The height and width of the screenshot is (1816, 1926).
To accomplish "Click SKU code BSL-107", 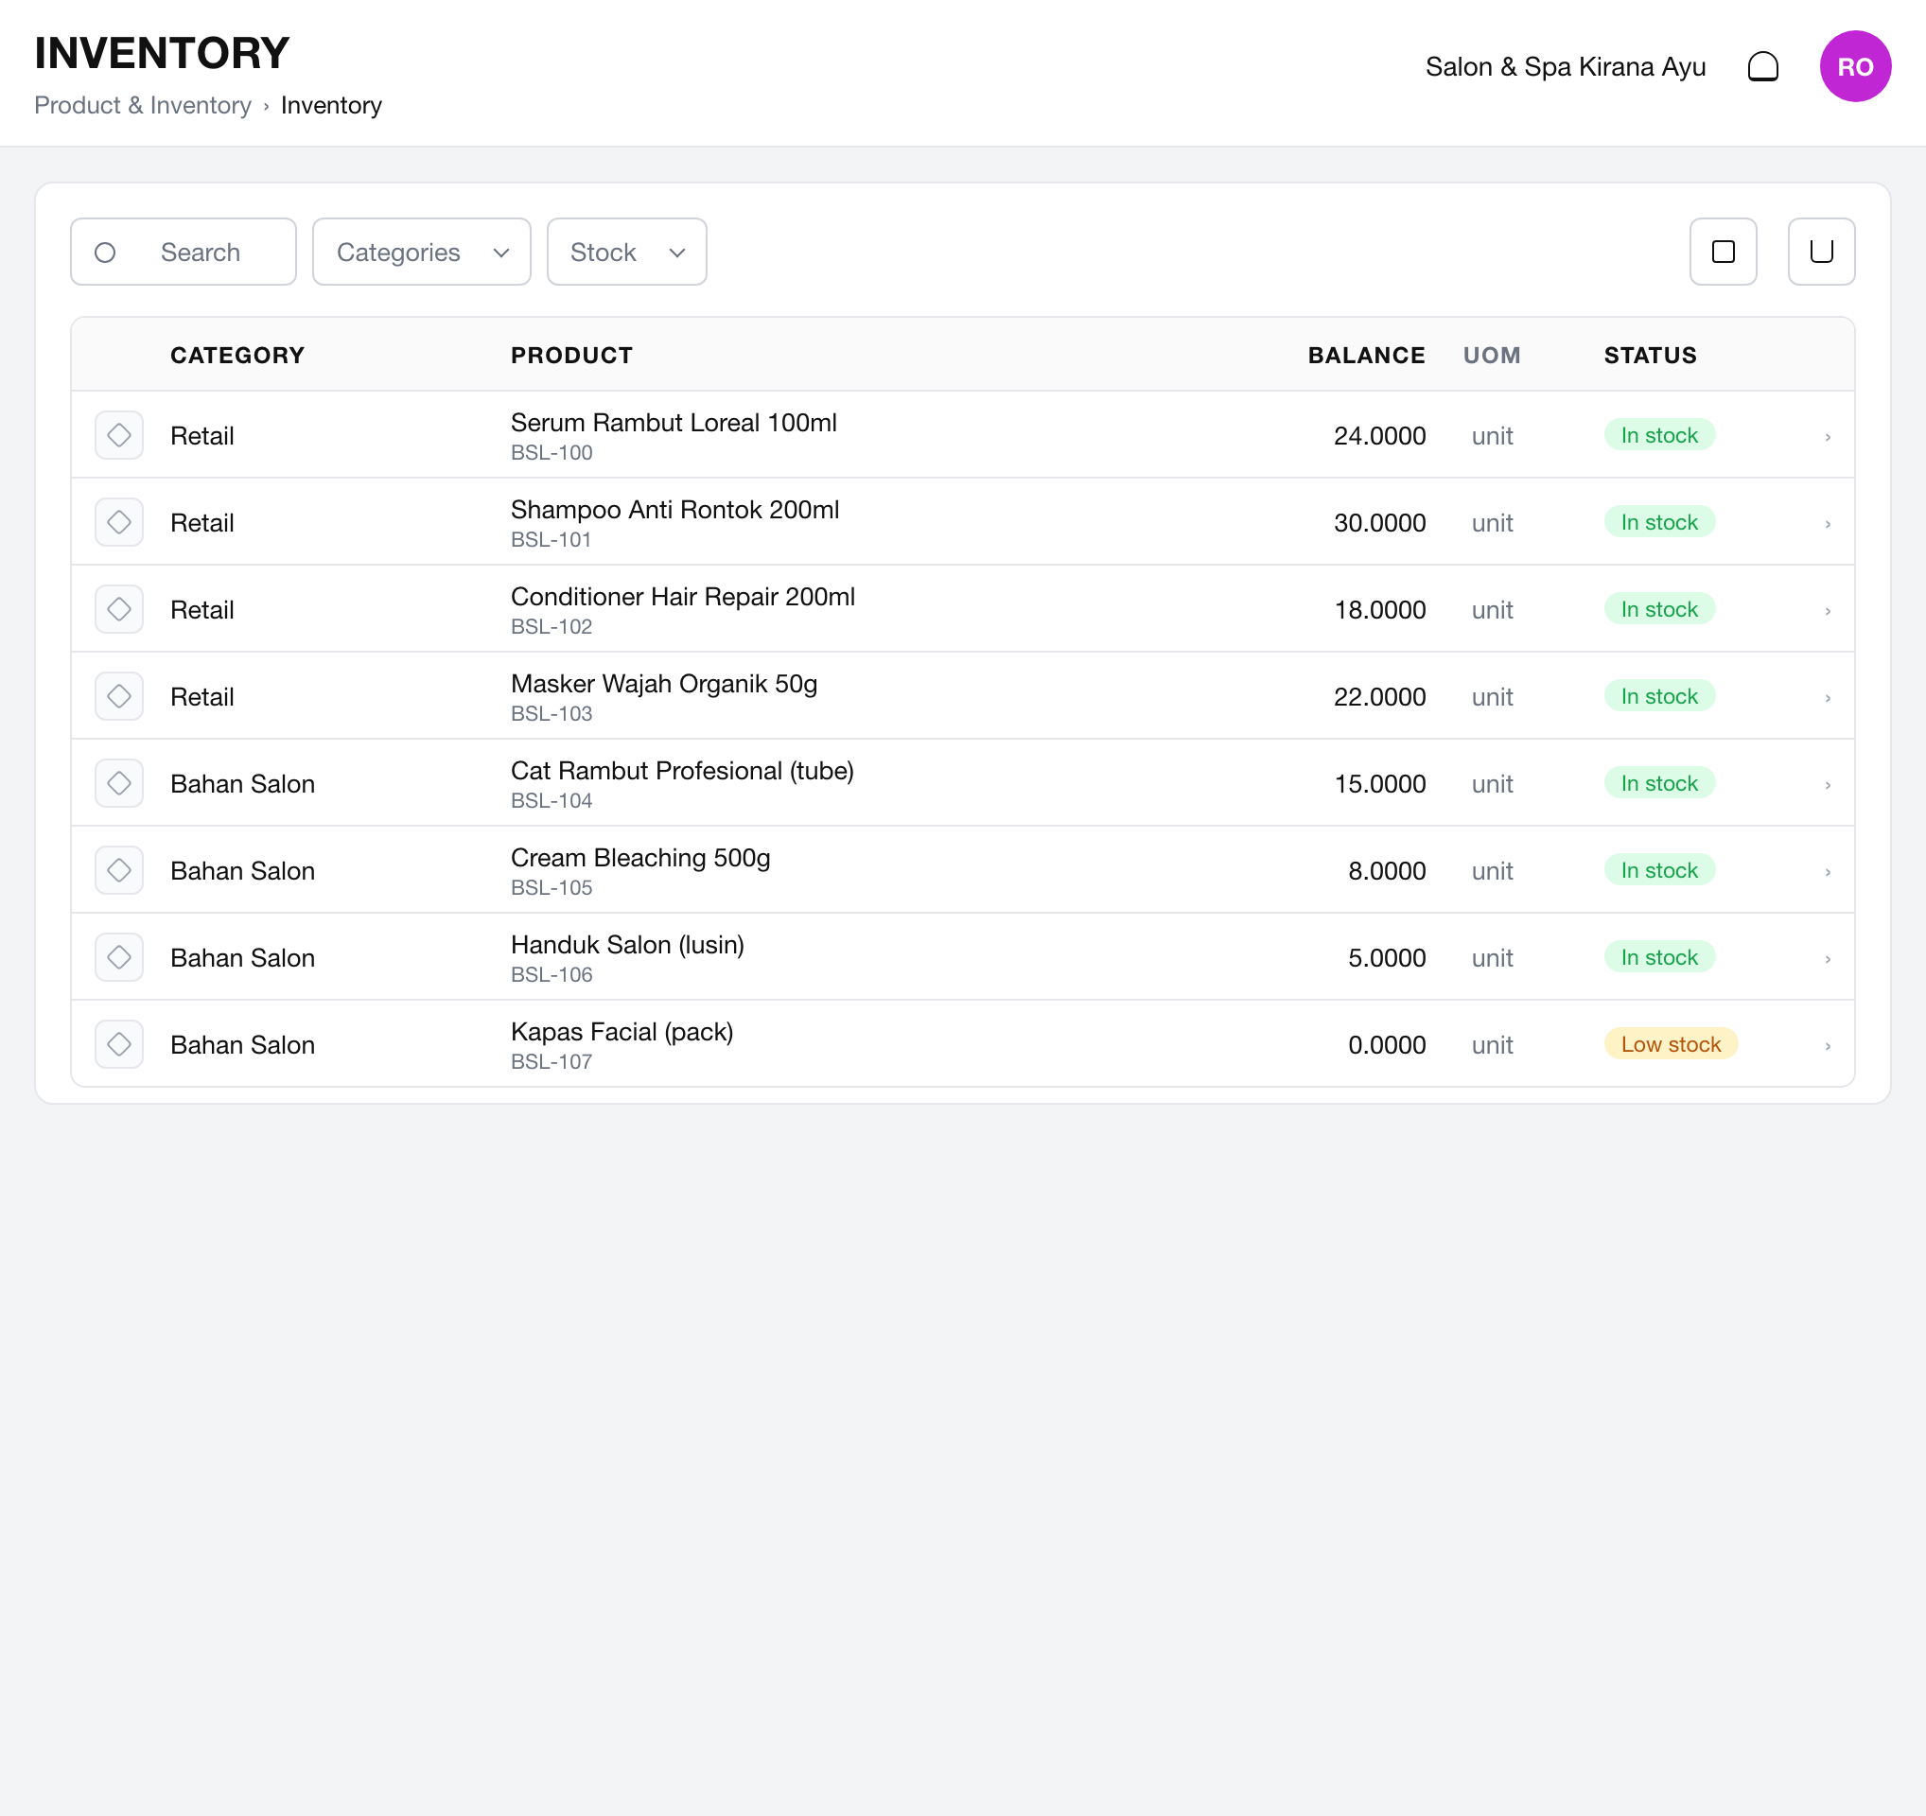I will [552, 1061].
